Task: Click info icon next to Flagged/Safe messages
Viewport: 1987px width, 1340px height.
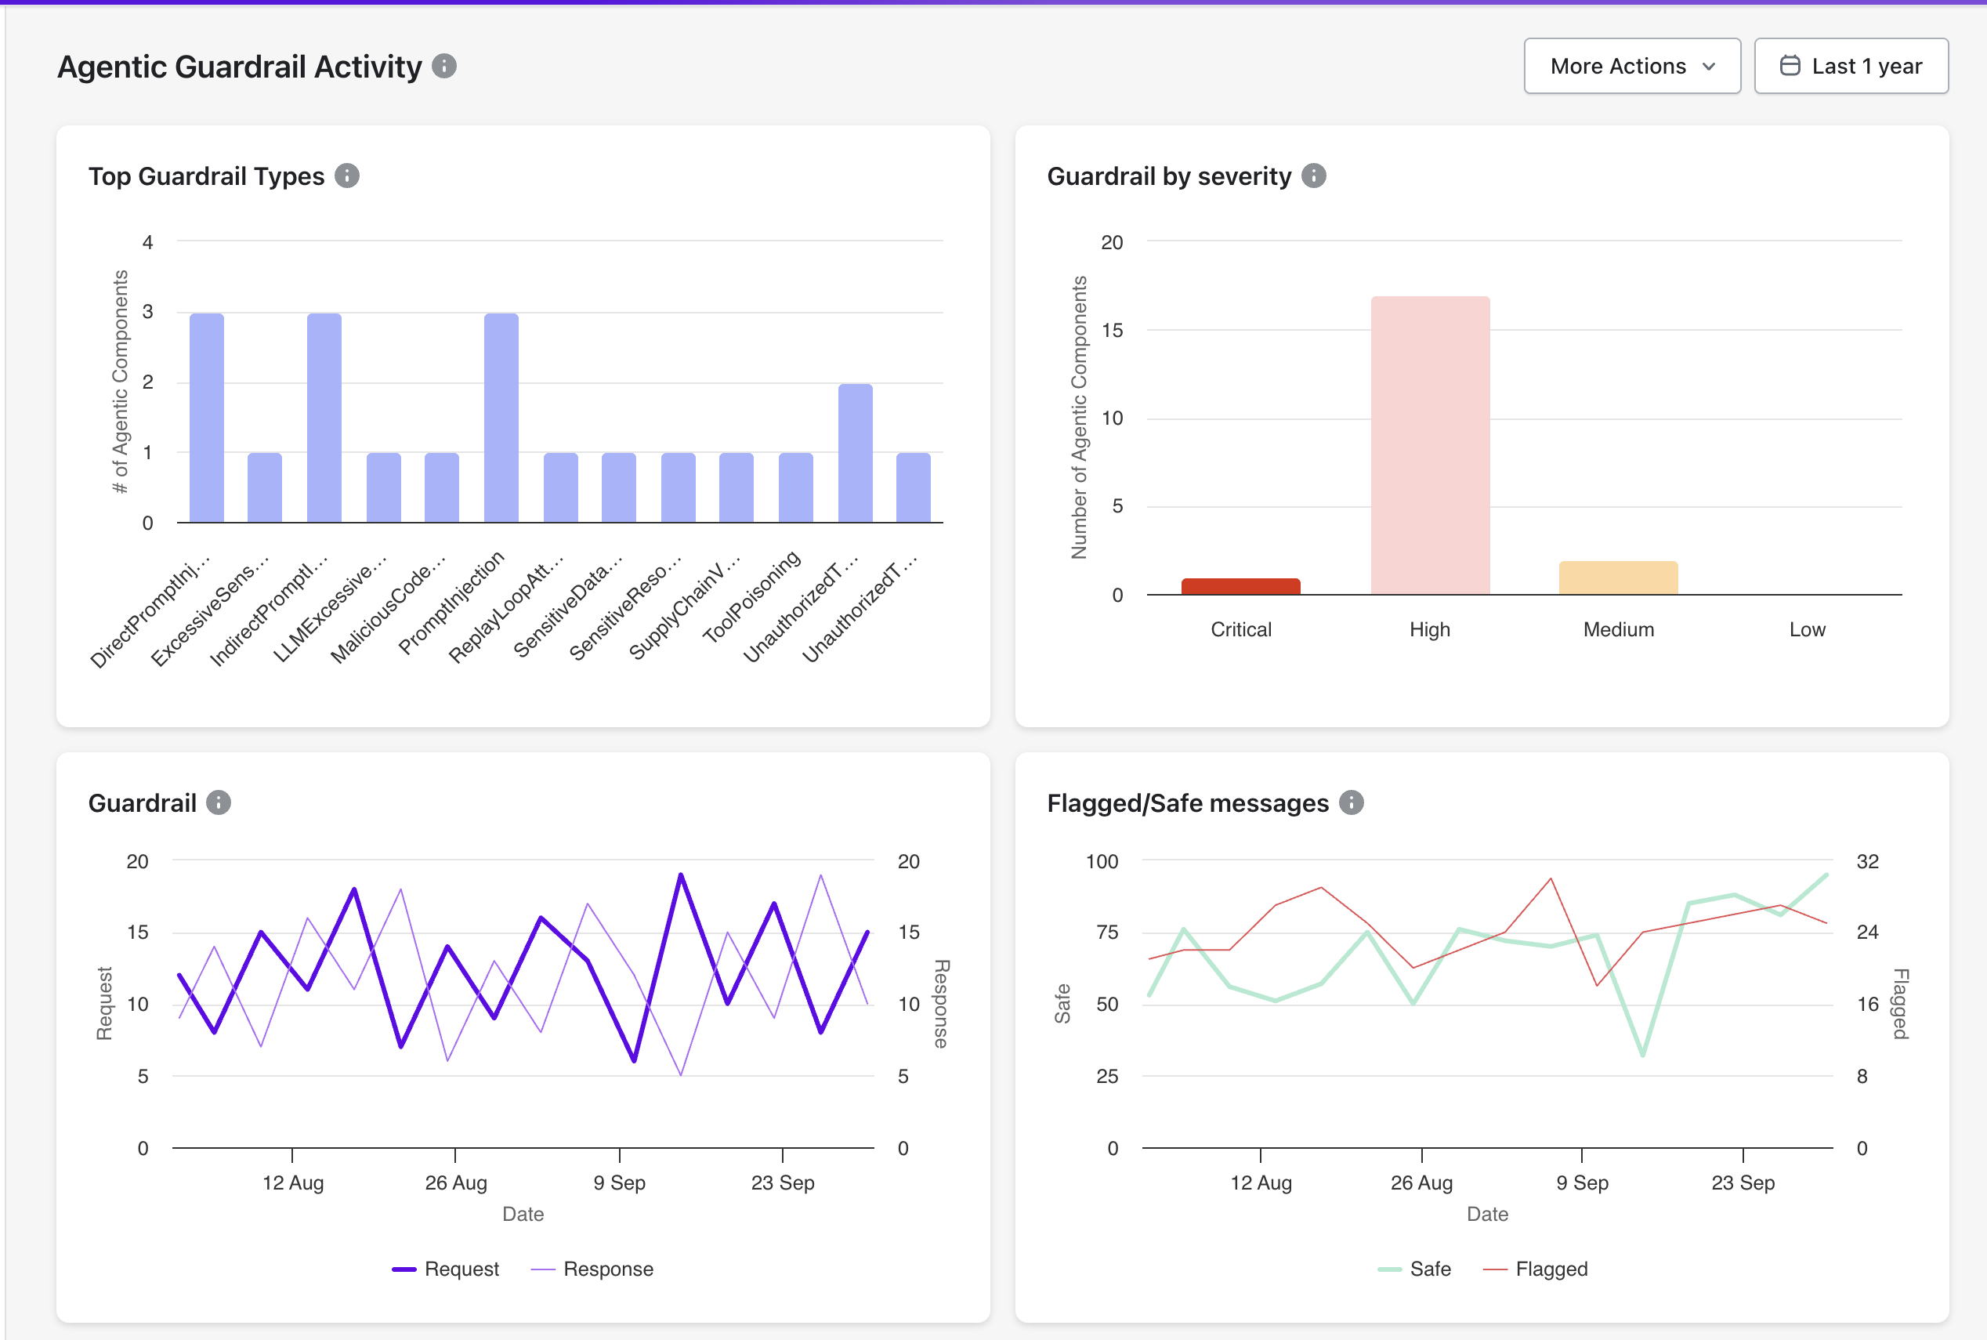Action: tap(1352, 802)
